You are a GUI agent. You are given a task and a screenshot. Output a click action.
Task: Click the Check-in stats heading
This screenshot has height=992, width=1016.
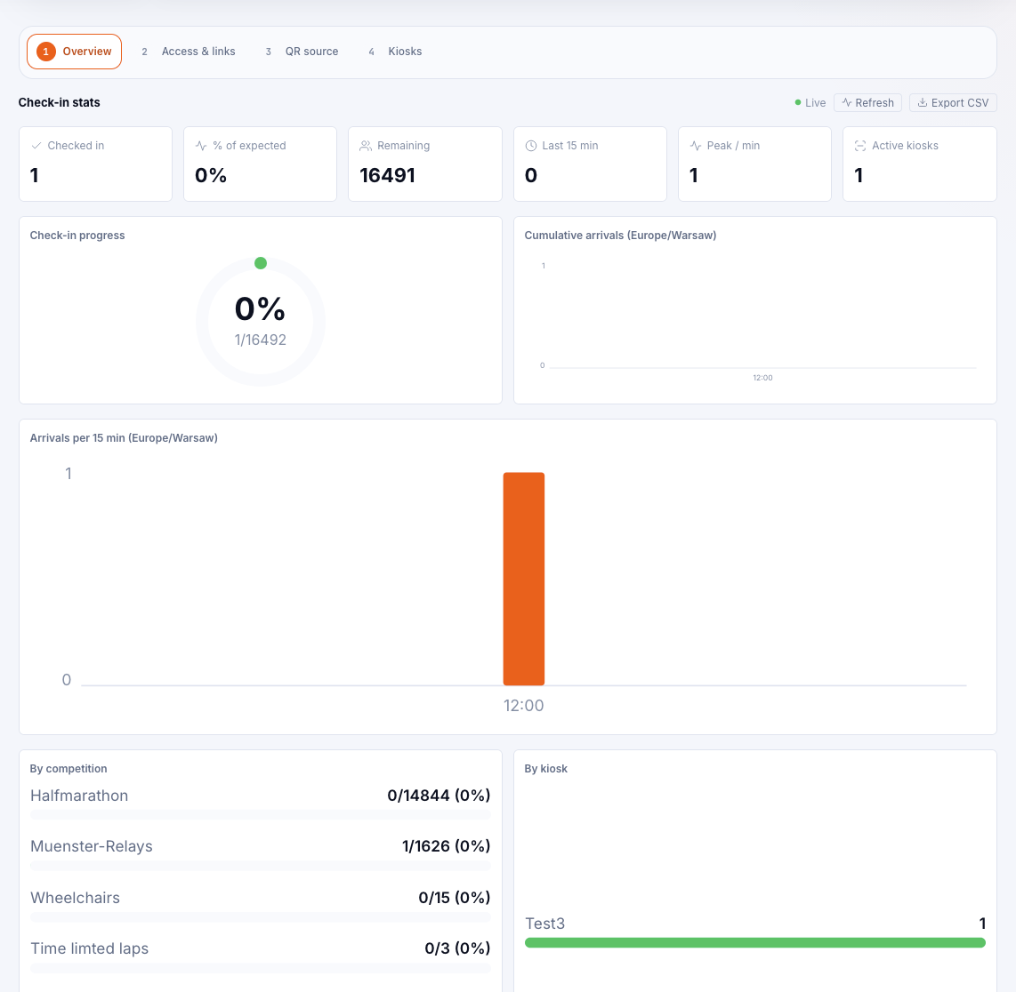(59, 102)
